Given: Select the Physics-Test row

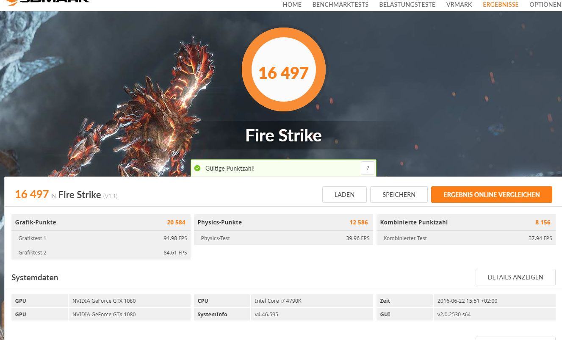Looking at the screenshot, I should point(283,238).
